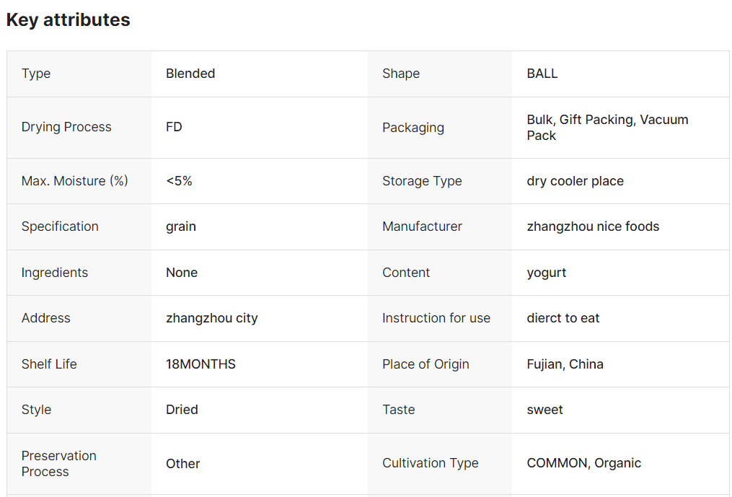Click the BALL shape value
732x497 pixels.
pos(542,74)
